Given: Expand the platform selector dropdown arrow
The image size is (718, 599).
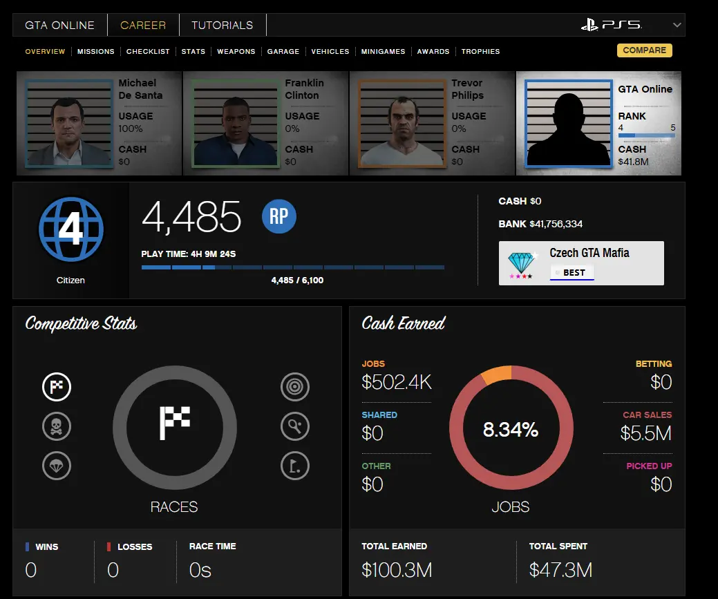Looking at the screenshot, I should (677, 25).
